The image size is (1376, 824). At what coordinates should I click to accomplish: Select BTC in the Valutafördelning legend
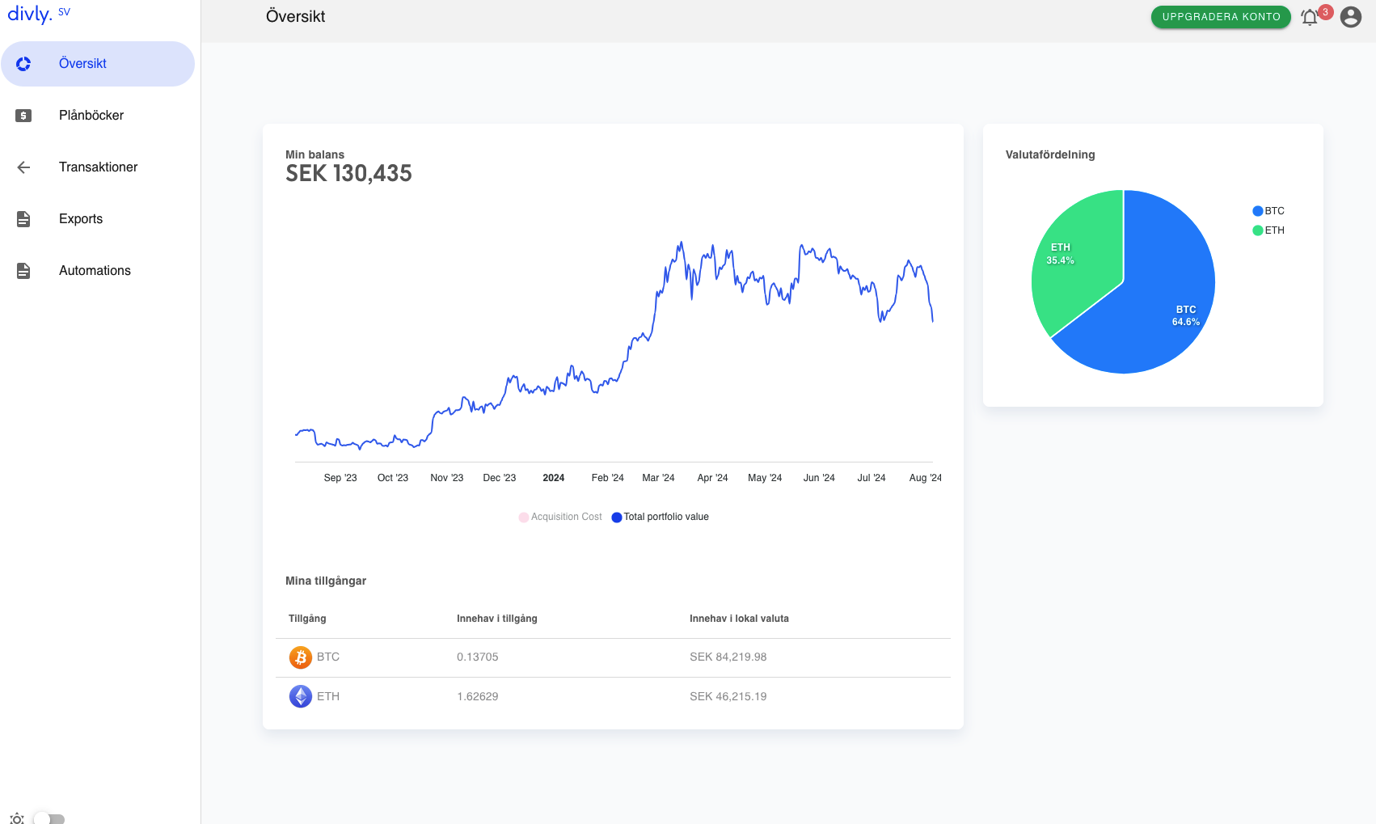click(1269, 210)
